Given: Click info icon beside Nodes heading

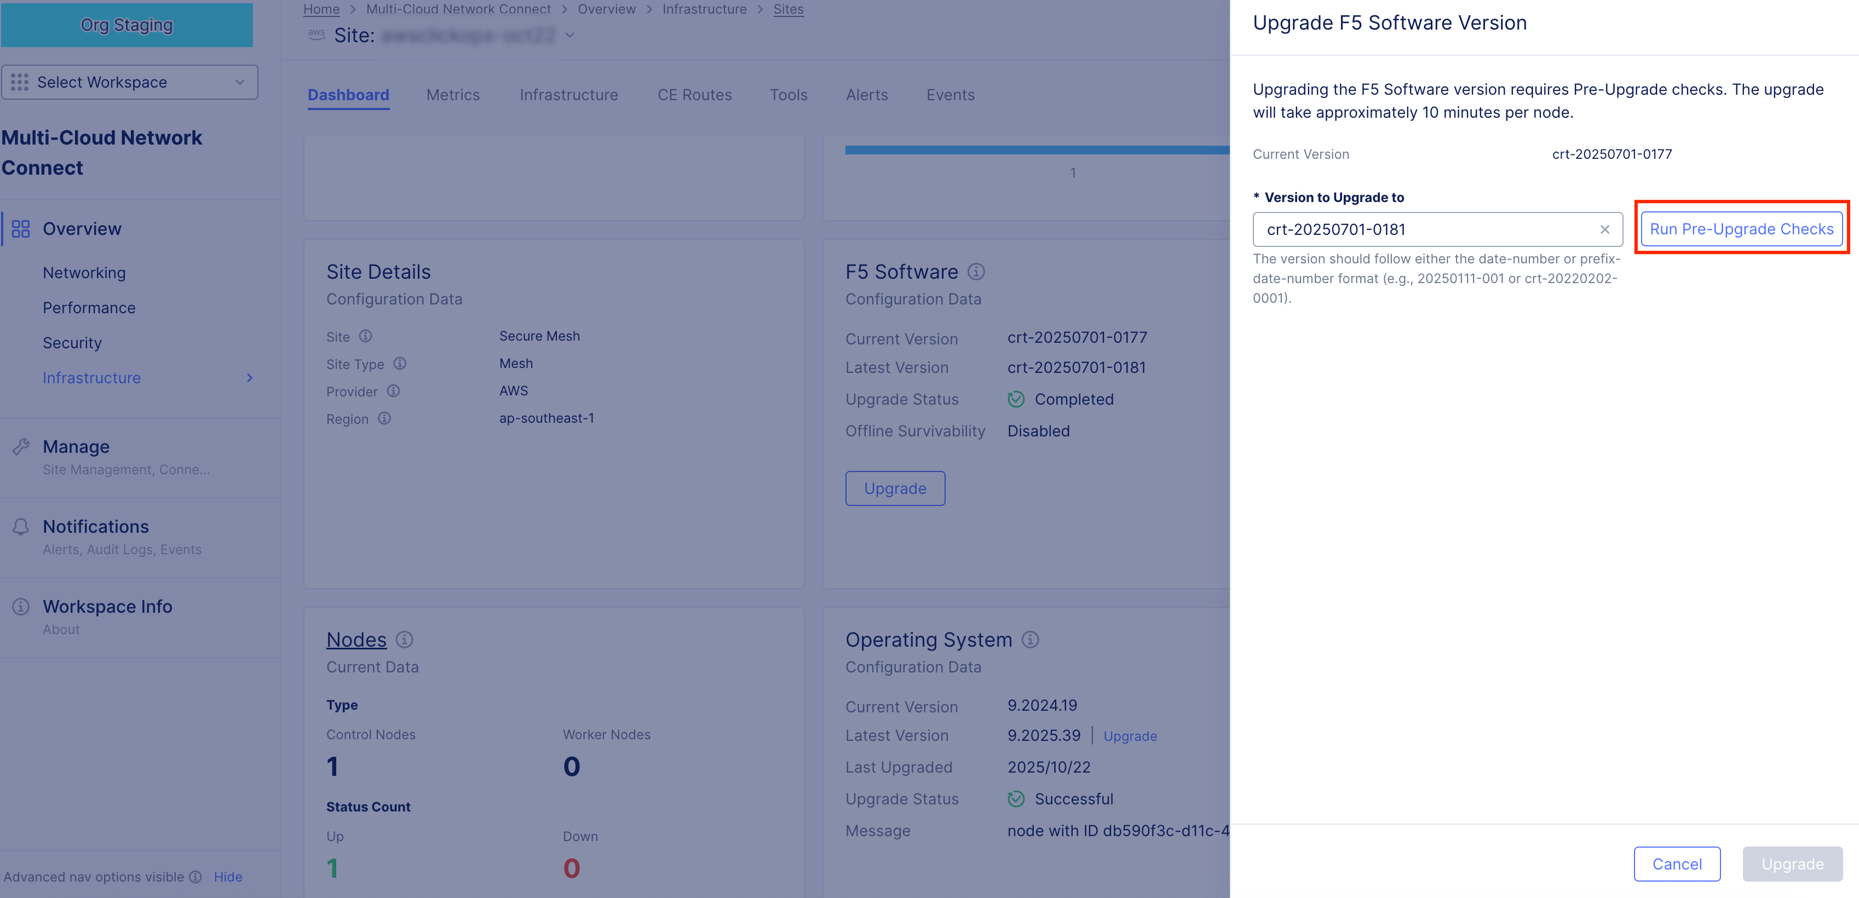Looking at the screenshot, I should coord(405,640).
